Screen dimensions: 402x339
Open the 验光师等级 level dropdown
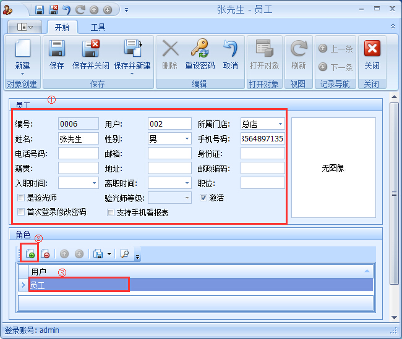(x=187, y=198)
